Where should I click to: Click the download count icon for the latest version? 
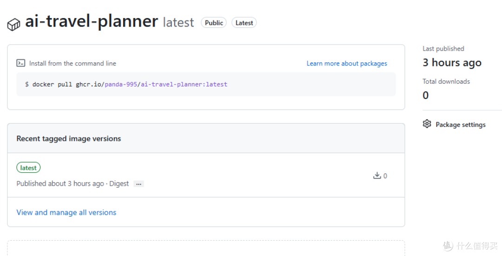point(377,175)
